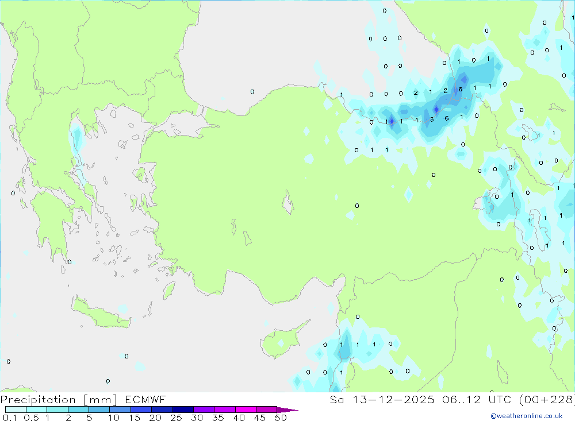The image size is (575, 421).
Task: Click the '(00+228)' forecast offset text
Action: coord(547,399)
